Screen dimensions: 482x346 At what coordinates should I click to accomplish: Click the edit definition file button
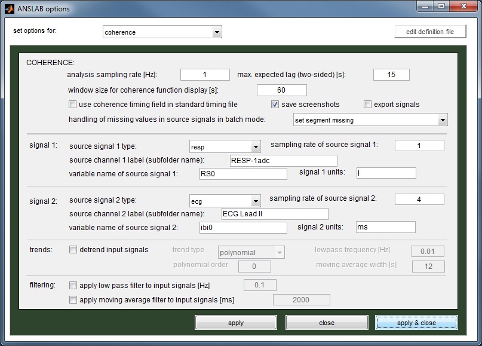[430, 32]
